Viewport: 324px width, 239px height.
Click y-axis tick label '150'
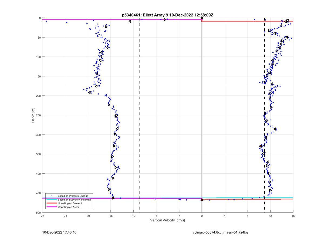tap(38, 76)
